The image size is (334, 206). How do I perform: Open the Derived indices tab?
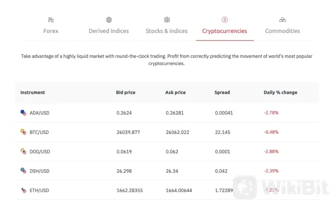[x=109, y=31]
